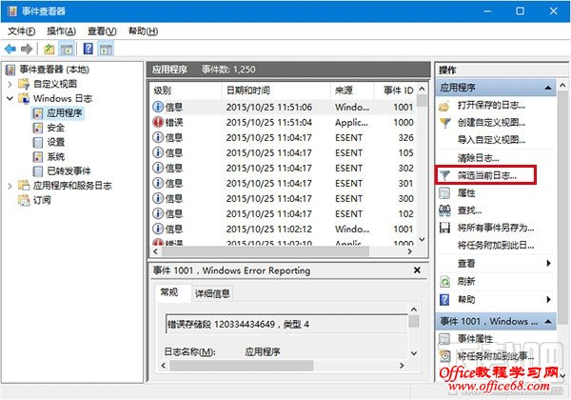This screenshot has height=400, width=571.
Task: Click the 将任务附加到此事件 icon
Action: click(444, 356)
